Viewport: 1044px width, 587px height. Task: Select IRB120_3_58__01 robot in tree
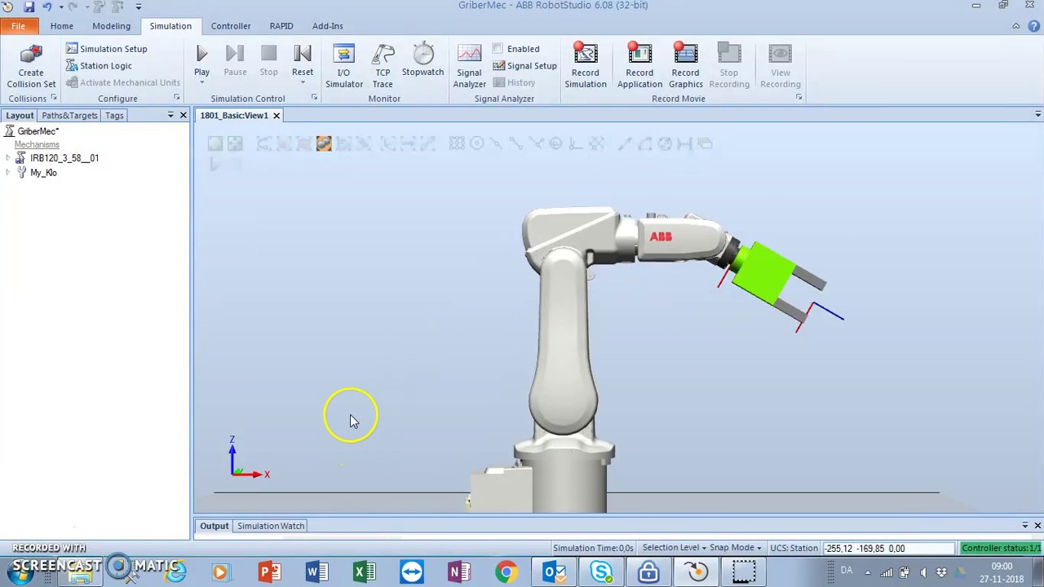[64, 158]
